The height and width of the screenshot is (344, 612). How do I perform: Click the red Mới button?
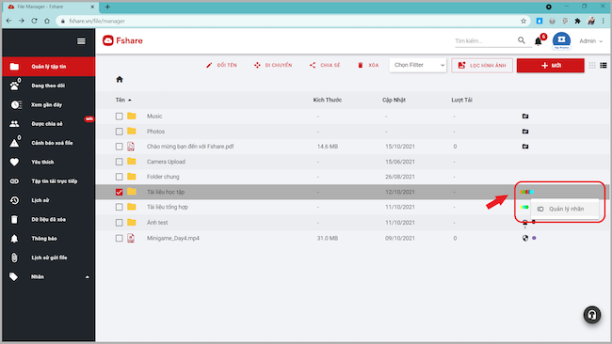(551, 66)
